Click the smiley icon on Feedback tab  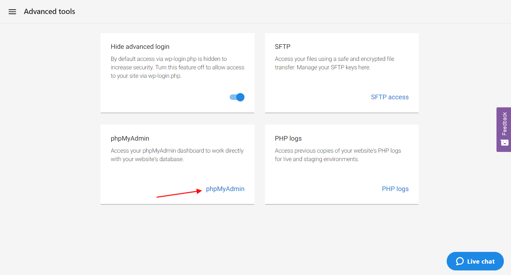(504, 143)
